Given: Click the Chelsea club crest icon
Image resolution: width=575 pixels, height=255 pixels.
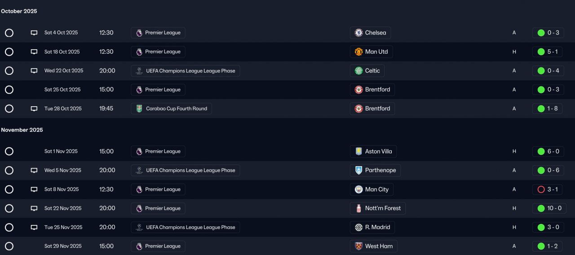Looking at the screenshot, I should 358,33.
